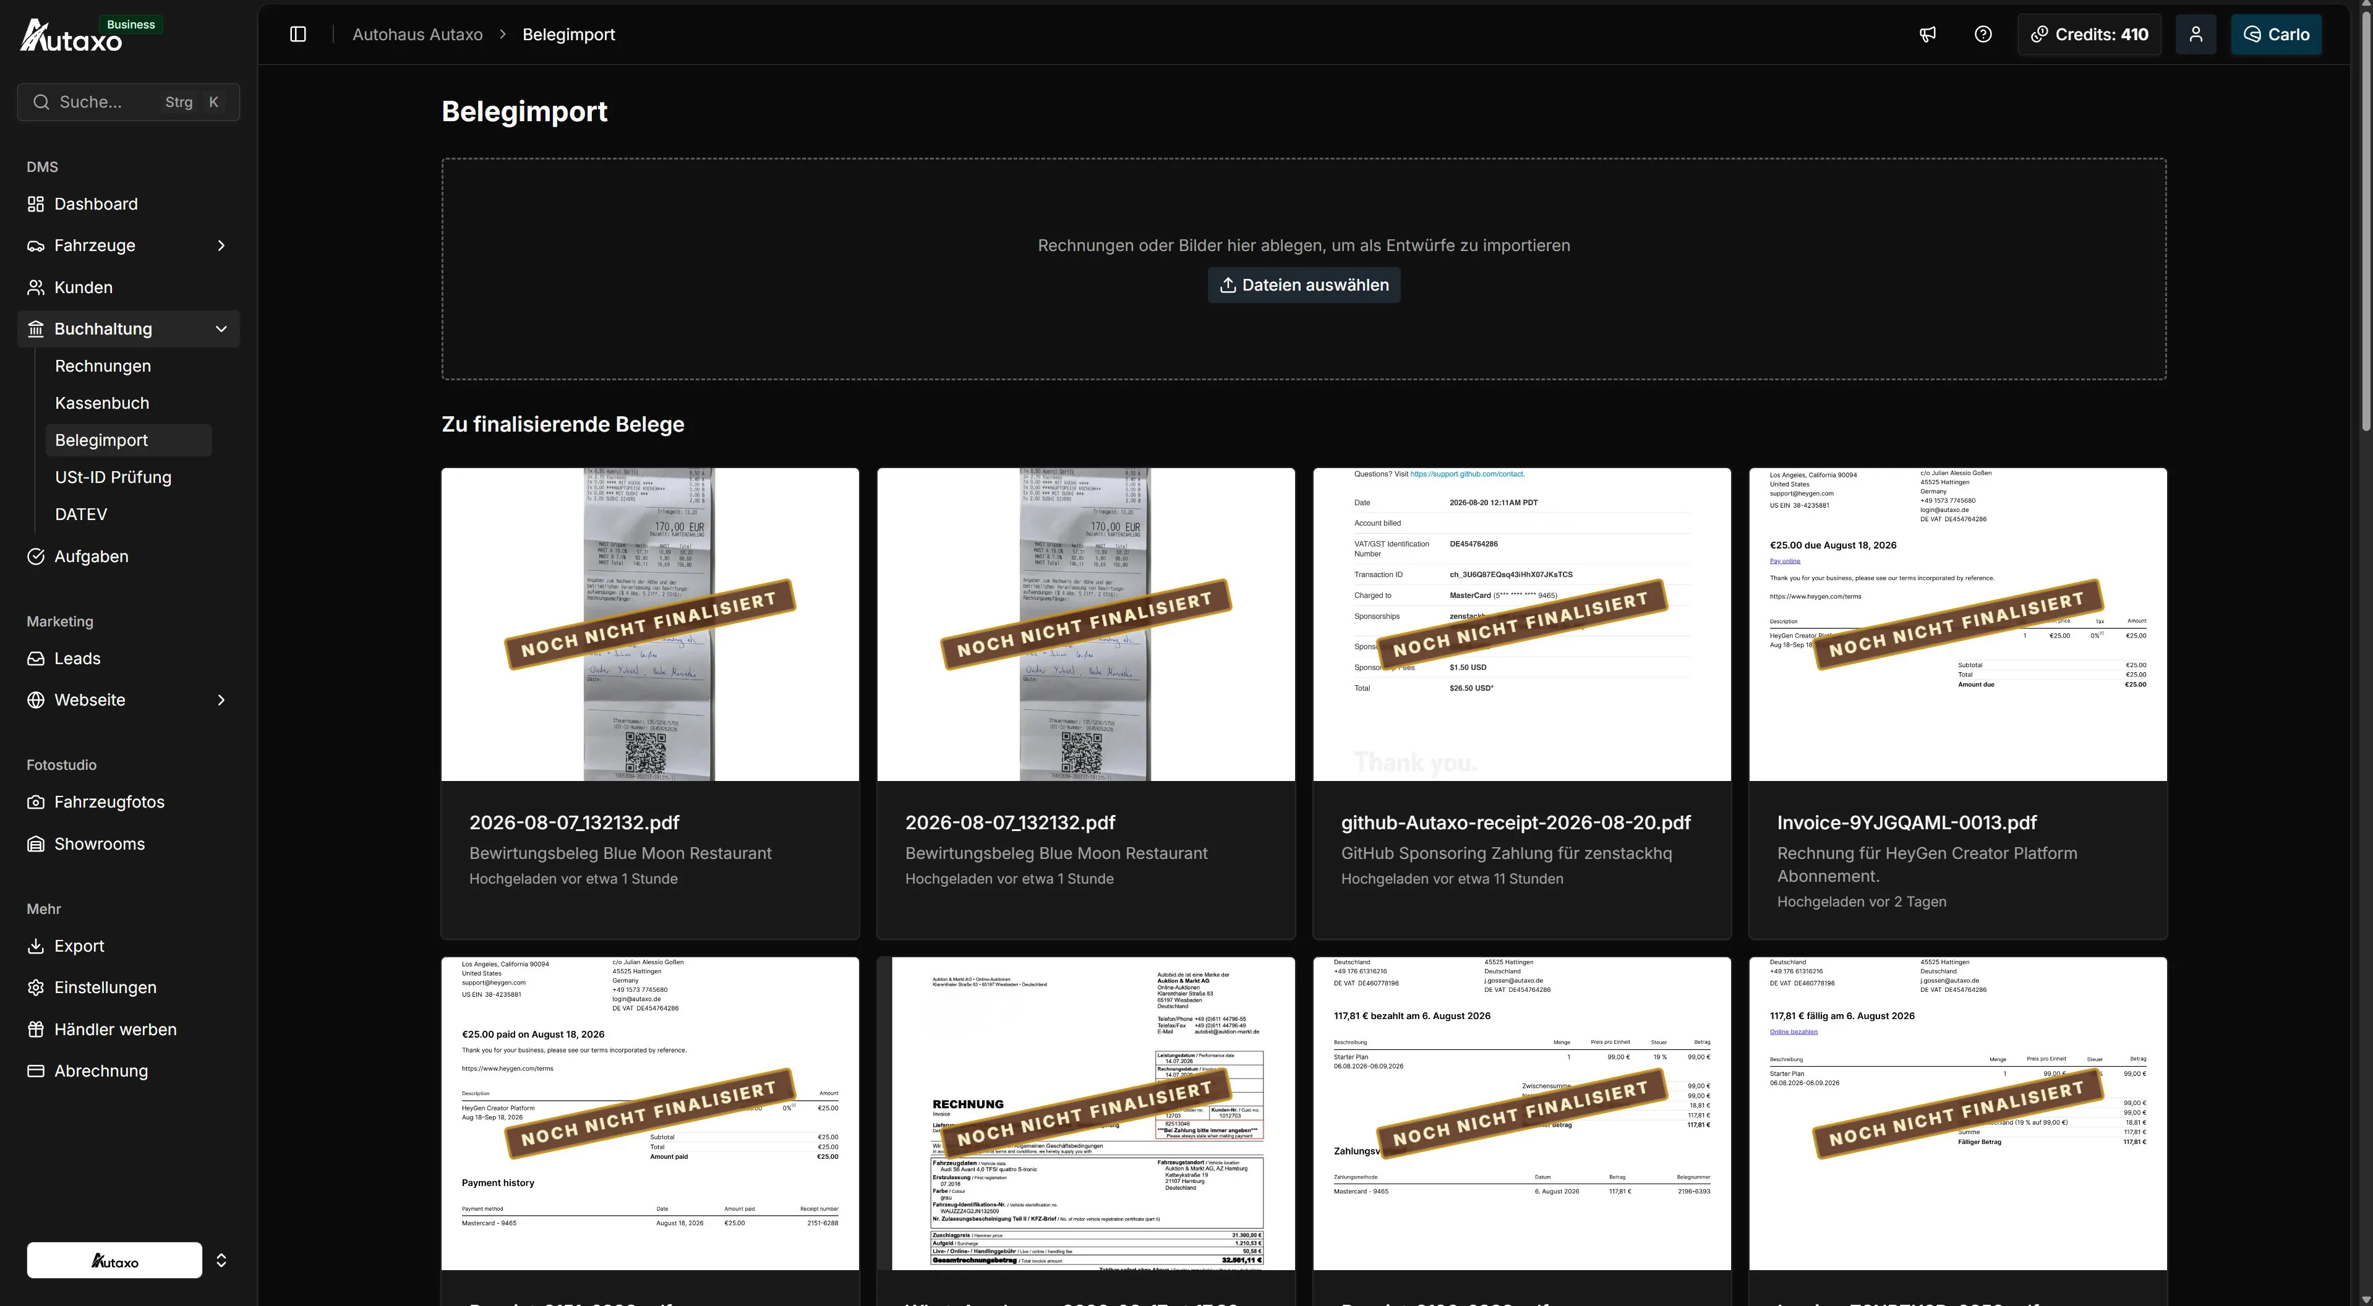Open second Blue Moon receipt thumbnail

pos(1086,625)
